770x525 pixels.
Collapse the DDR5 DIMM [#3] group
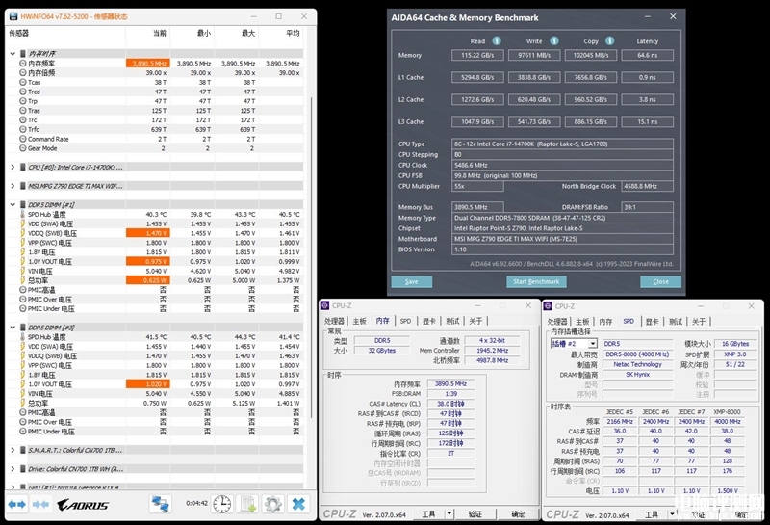(x=13, y=328)
